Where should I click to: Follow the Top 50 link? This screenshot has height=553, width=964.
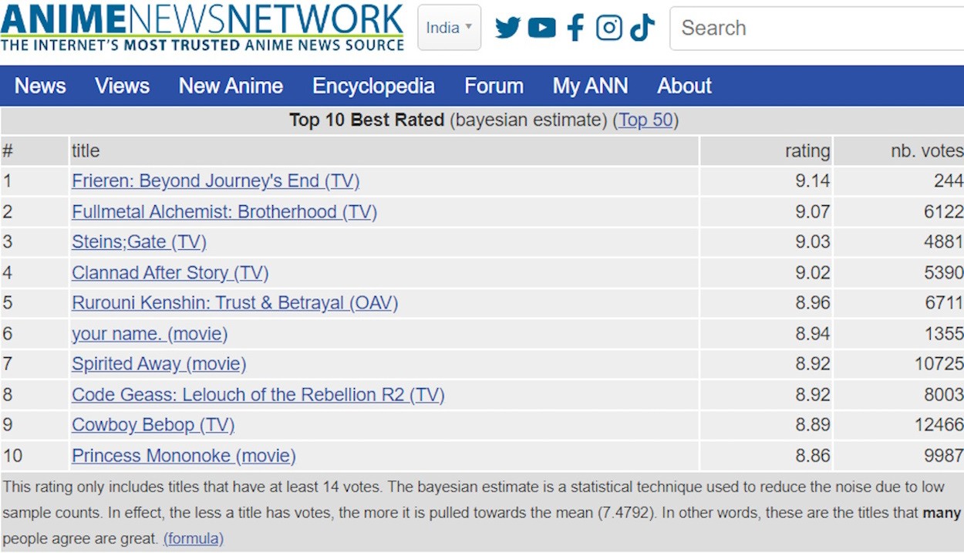pyautogui.click(x=645, y=120)
